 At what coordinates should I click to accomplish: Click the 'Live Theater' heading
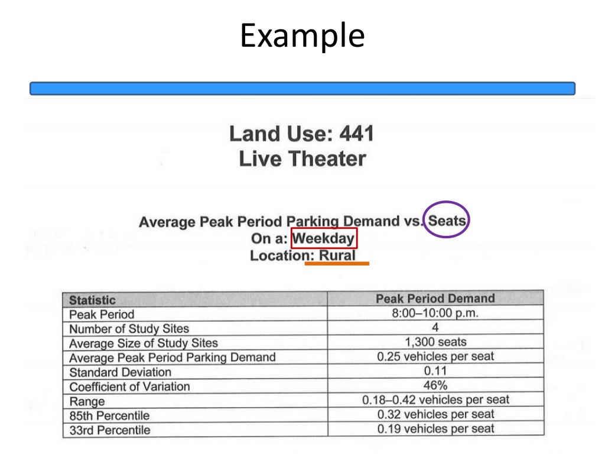(x=302, y=158)
